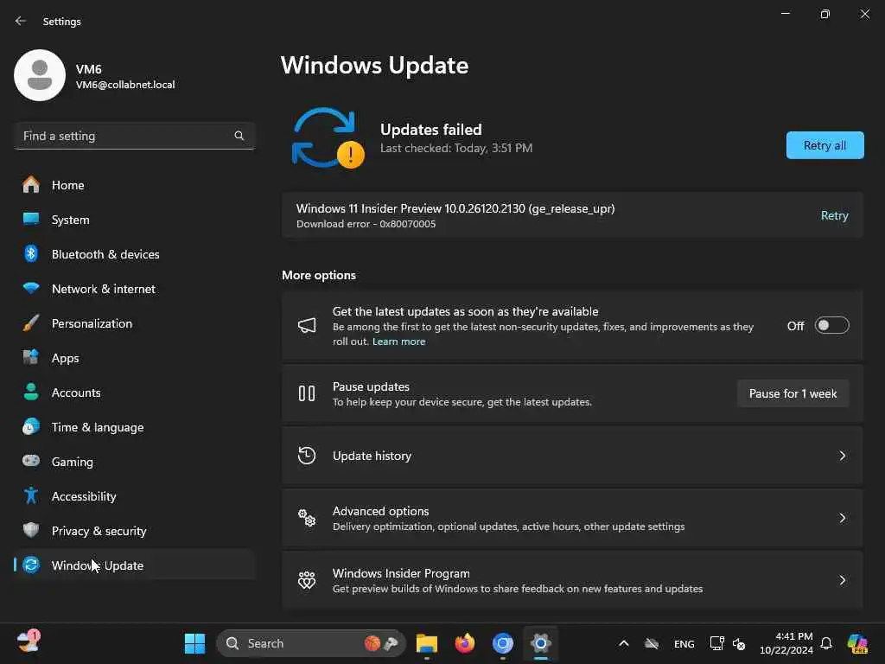Click the Privacy & security shield icon
The height and width of the screenshot is (664, 885).
pyautogui.click(x=31, y=530)
